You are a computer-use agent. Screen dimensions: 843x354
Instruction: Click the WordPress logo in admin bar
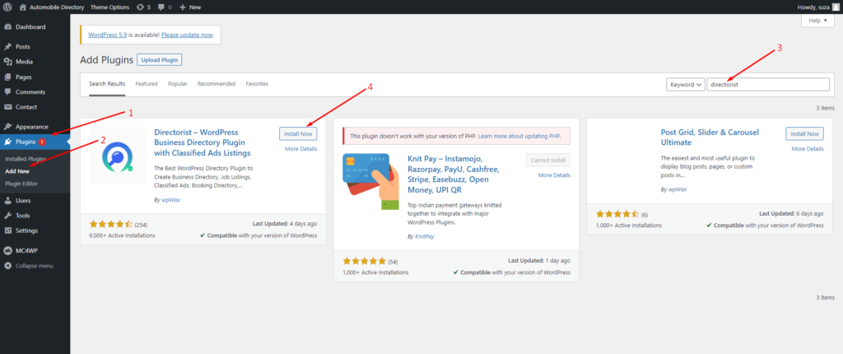8,7
